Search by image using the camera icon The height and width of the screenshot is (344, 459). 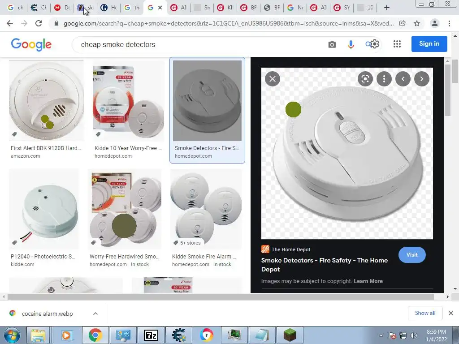pyautogui.click(x=332, y=44)
